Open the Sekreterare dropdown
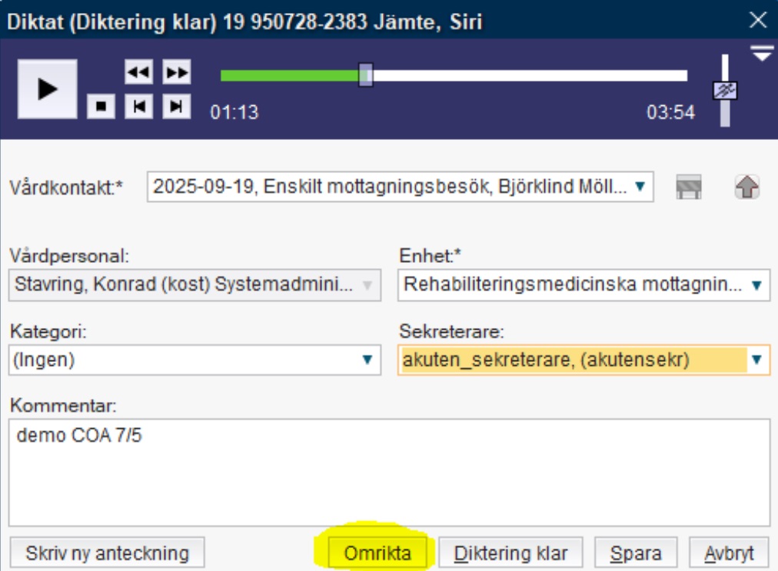The image size is (778, 571). [x=756, y=360]
